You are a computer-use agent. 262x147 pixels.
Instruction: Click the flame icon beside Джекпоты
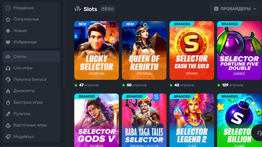pos(8,91)
